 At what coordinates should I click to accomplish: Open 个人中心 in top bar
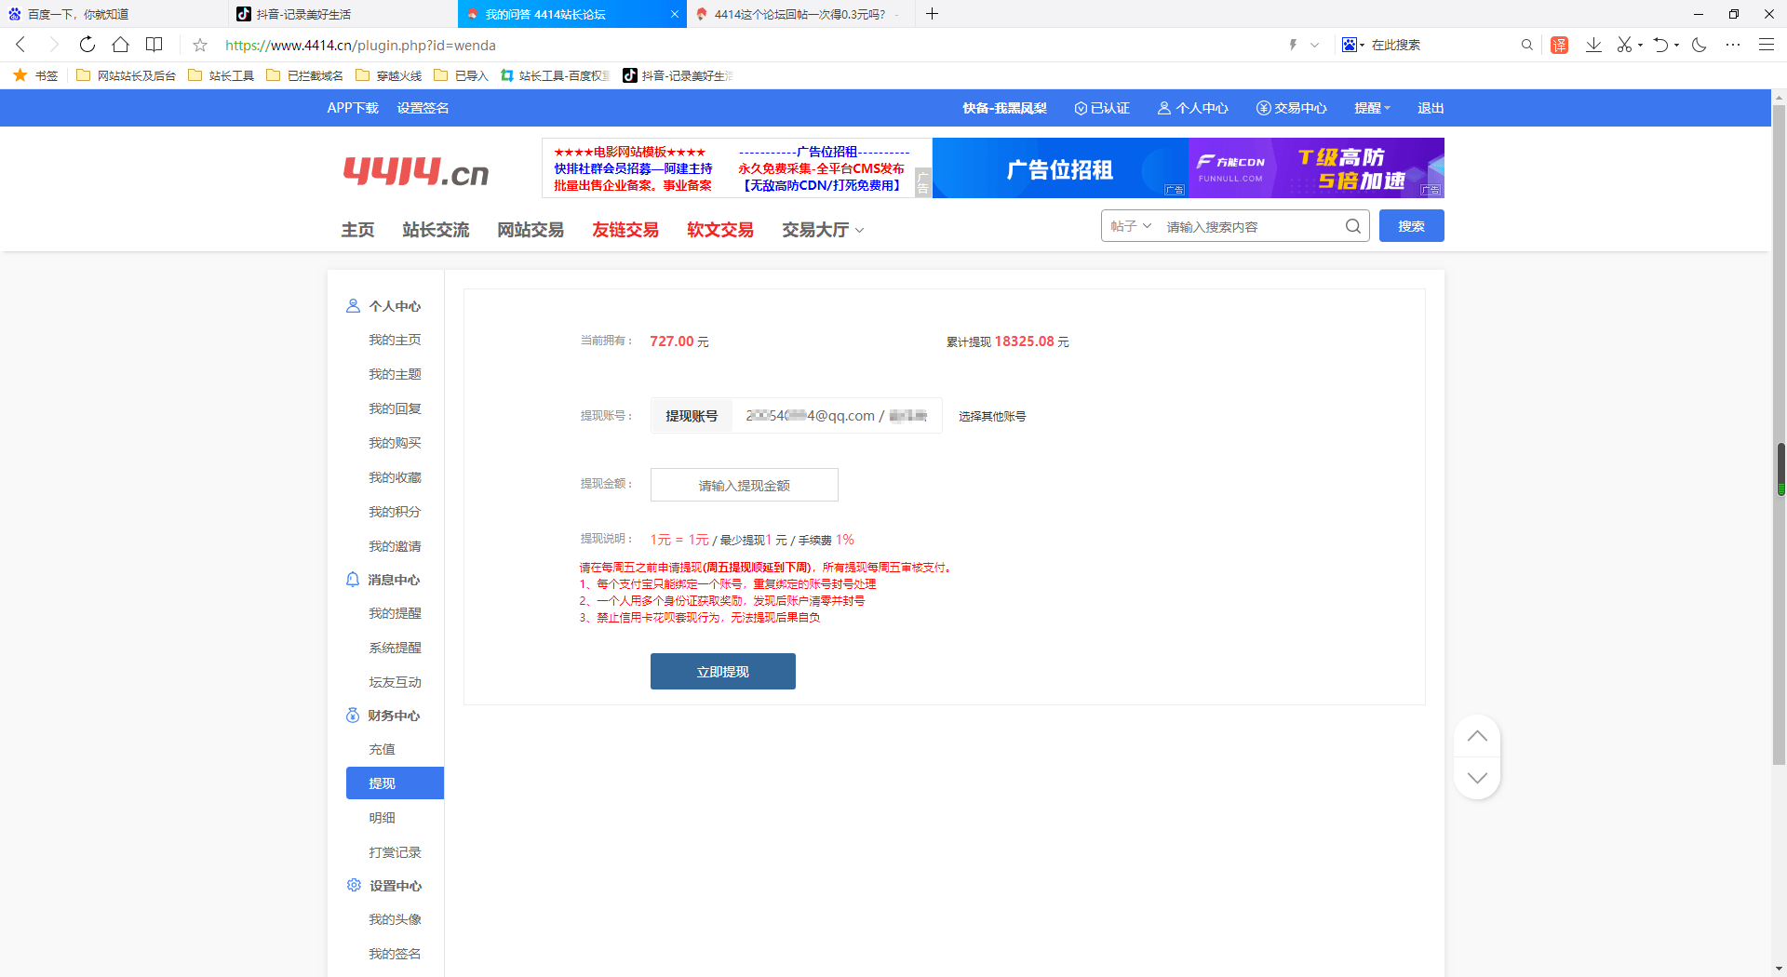click(1192, 108)
